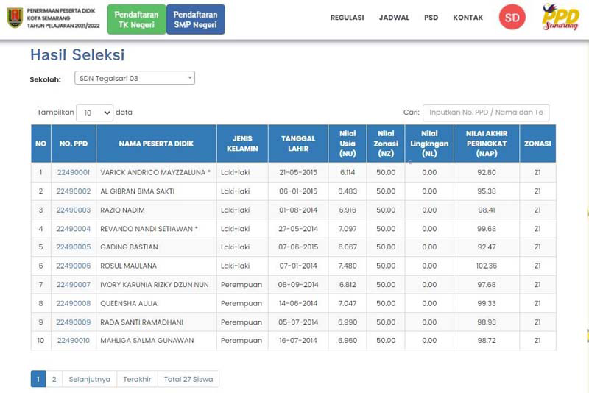Open PPD number 22490006 link
The width and height of the screenshot is (589, 393).
(x=73, y=266)
